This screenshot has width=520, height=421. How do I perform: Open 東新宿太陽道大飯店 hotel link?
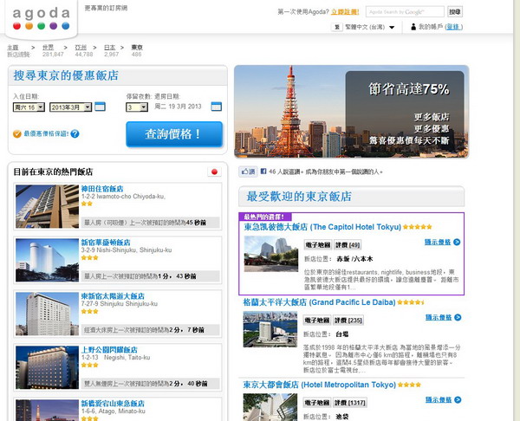coord(113,296)
